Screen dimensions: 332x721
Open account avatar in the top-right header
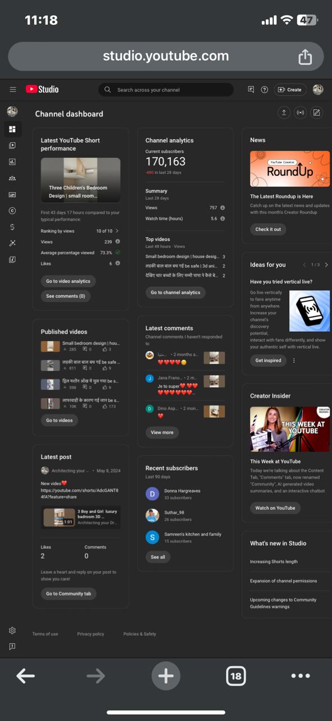tap(318, 90)
